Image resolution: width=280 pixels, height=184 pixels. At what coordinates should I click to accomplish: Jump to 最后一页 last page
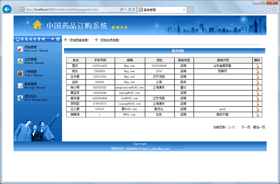coord(259,127)
